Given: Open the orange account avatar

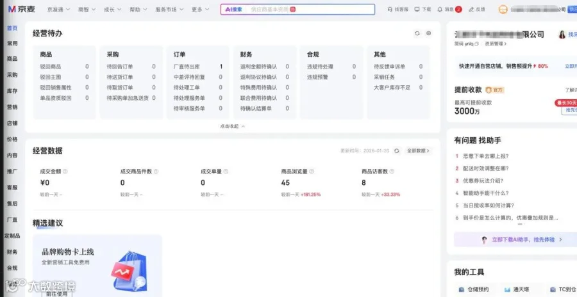Looking at the screenshot, I should pos(503,10).
